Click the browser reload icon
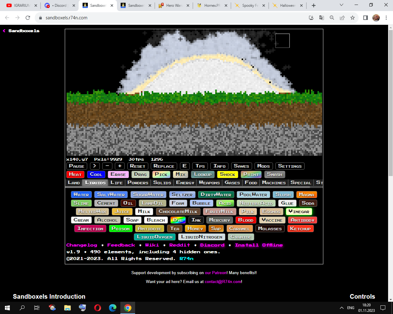The image size is (393, 314). (x=28, y=18)
